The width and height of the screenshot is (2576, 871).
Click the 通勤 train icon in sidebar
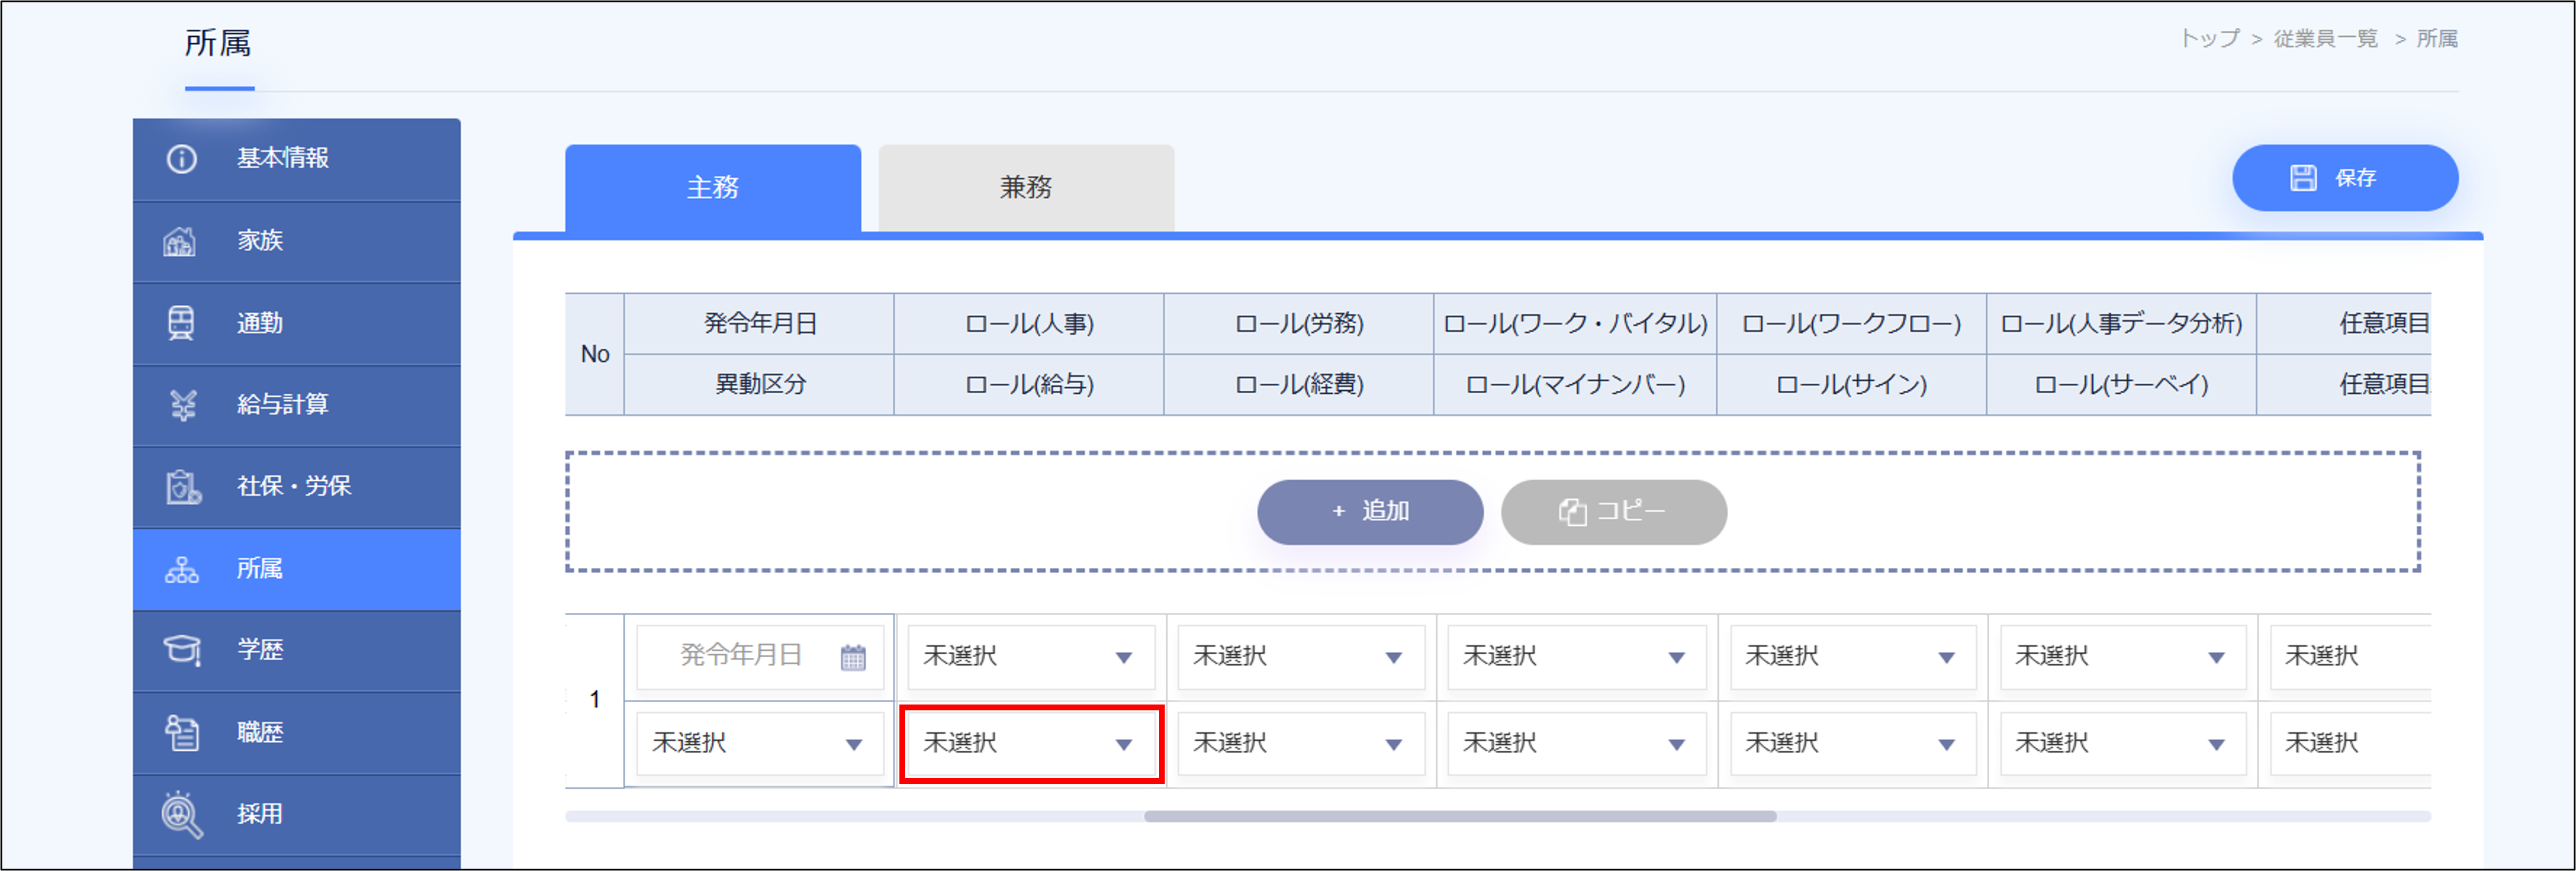click(x=181, y=323)
